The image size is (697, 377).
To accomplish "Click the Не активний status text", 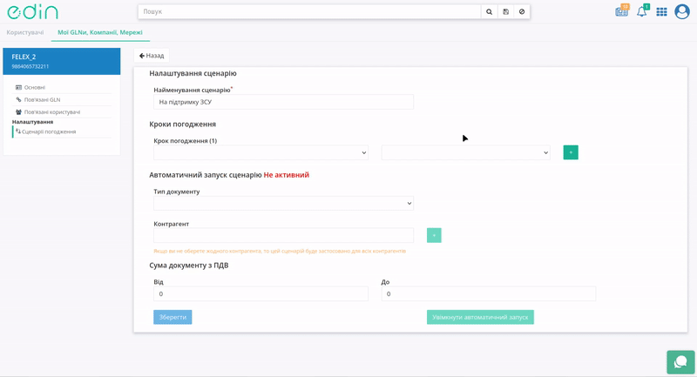I will pos(287,175).
